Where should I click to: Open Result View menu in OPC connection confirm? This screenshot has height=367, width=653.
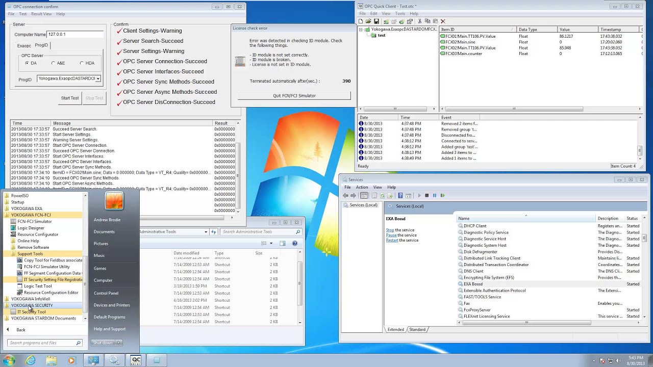(x=41, y=14)
